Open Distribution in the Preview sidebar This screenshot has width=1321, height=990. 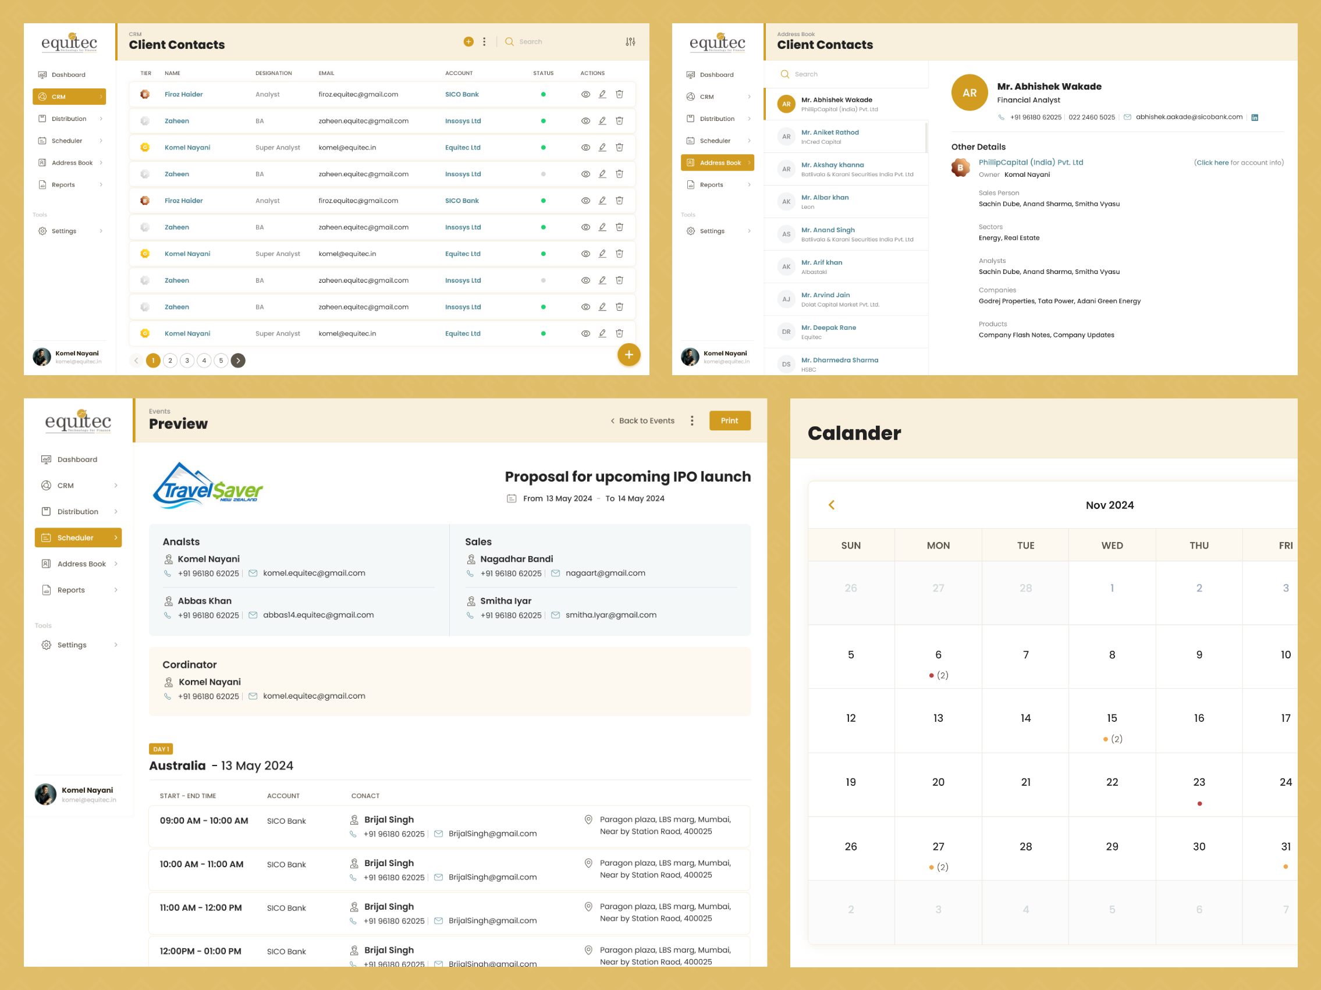tap(78, 511)
